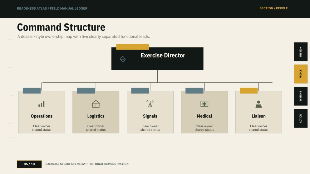Select the Exercise Director box
Viewport: 310px width, 174px height.
click(x=157, y=59)
